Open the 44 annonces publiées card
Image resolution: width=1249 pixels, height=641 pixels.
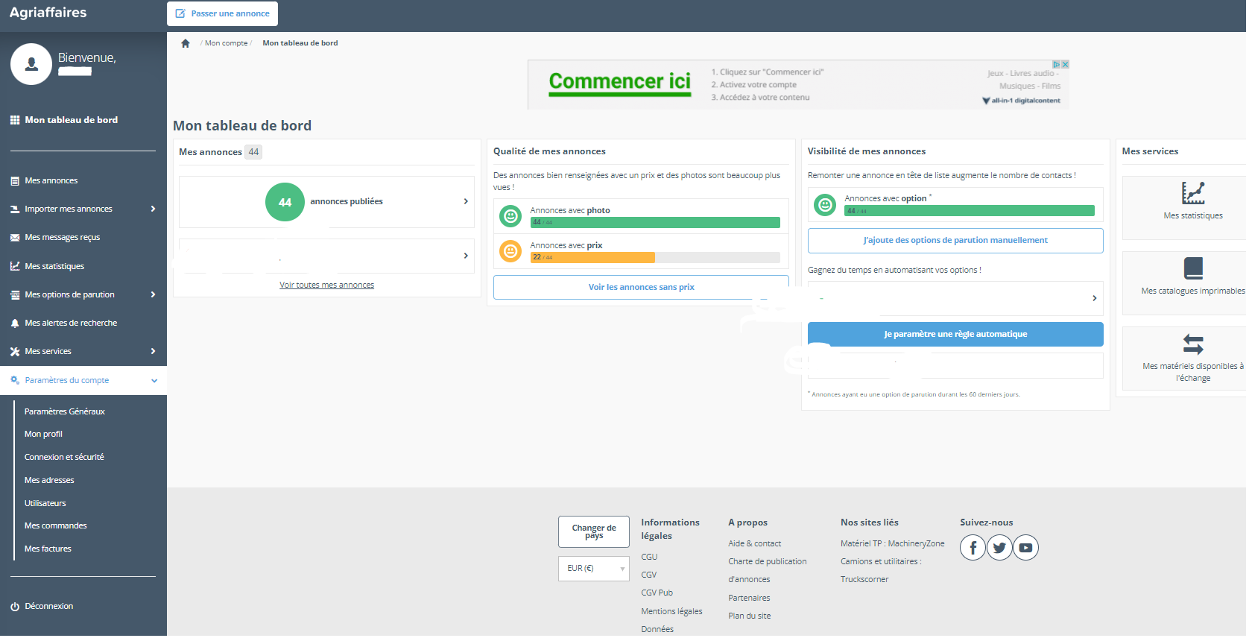(326, 202)
